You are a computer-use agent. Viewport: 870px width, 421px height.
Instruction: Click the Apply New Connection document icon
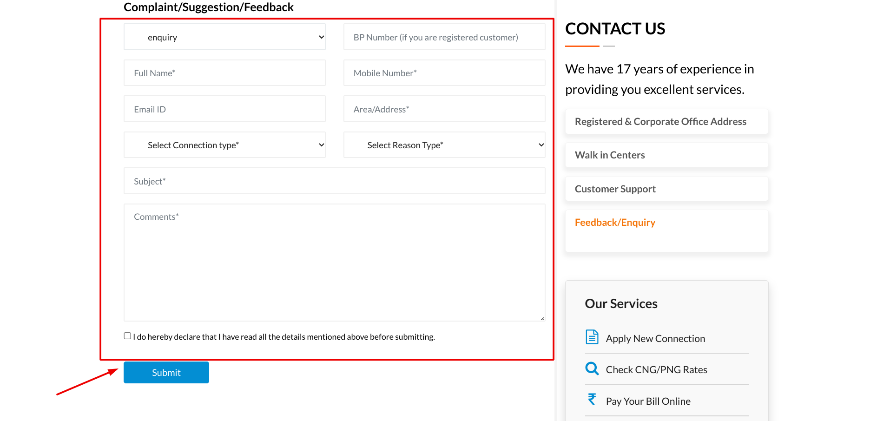pos(592,337)
